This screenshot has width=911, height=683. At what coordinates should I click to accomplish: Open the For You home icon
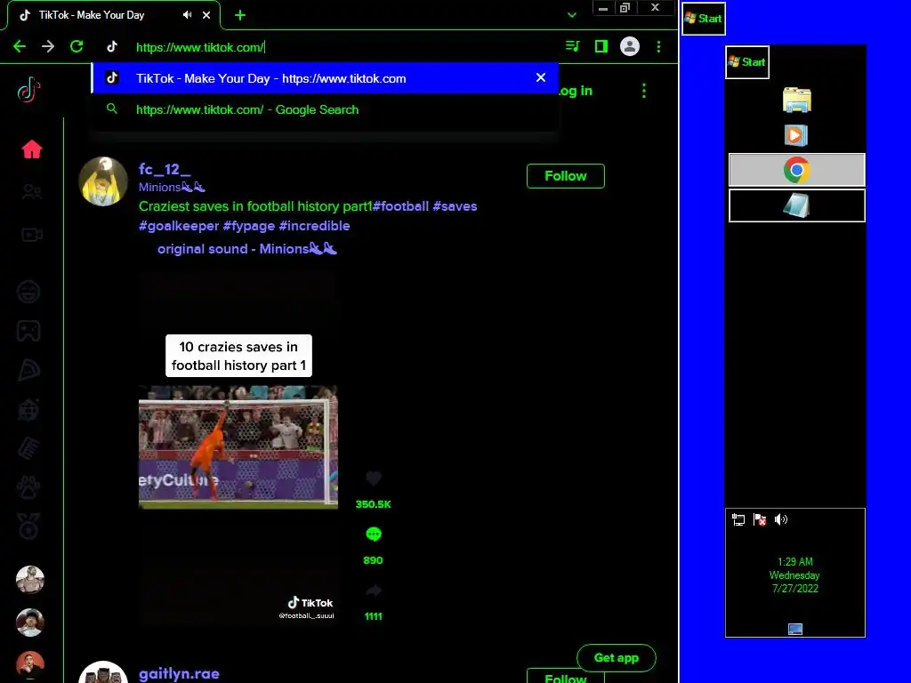tap(32, 149)
